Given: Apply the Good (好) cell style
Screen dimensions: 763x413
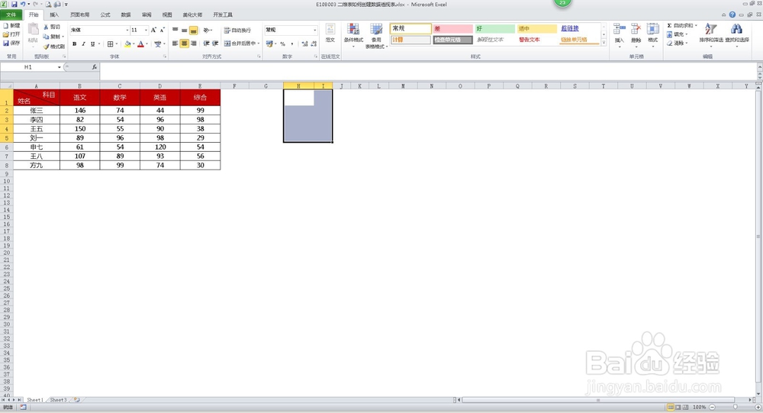Looking at the screenshot, I should pos(495,29).
